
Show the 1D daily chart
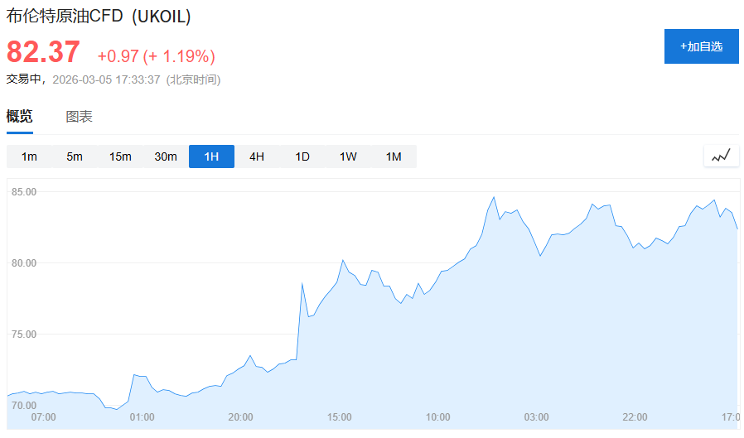(x=302, y=156)
